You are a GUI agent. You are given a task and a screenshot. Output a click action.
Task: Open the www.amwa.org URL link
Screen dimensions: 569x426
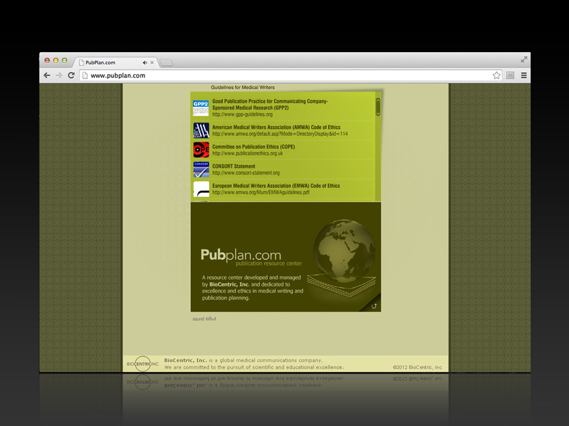[280, 134]
